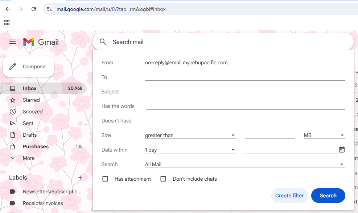Screen dimensions: 358x213
Task: Open the Receipts/Invoices label
Action: (x=43, y=203)
